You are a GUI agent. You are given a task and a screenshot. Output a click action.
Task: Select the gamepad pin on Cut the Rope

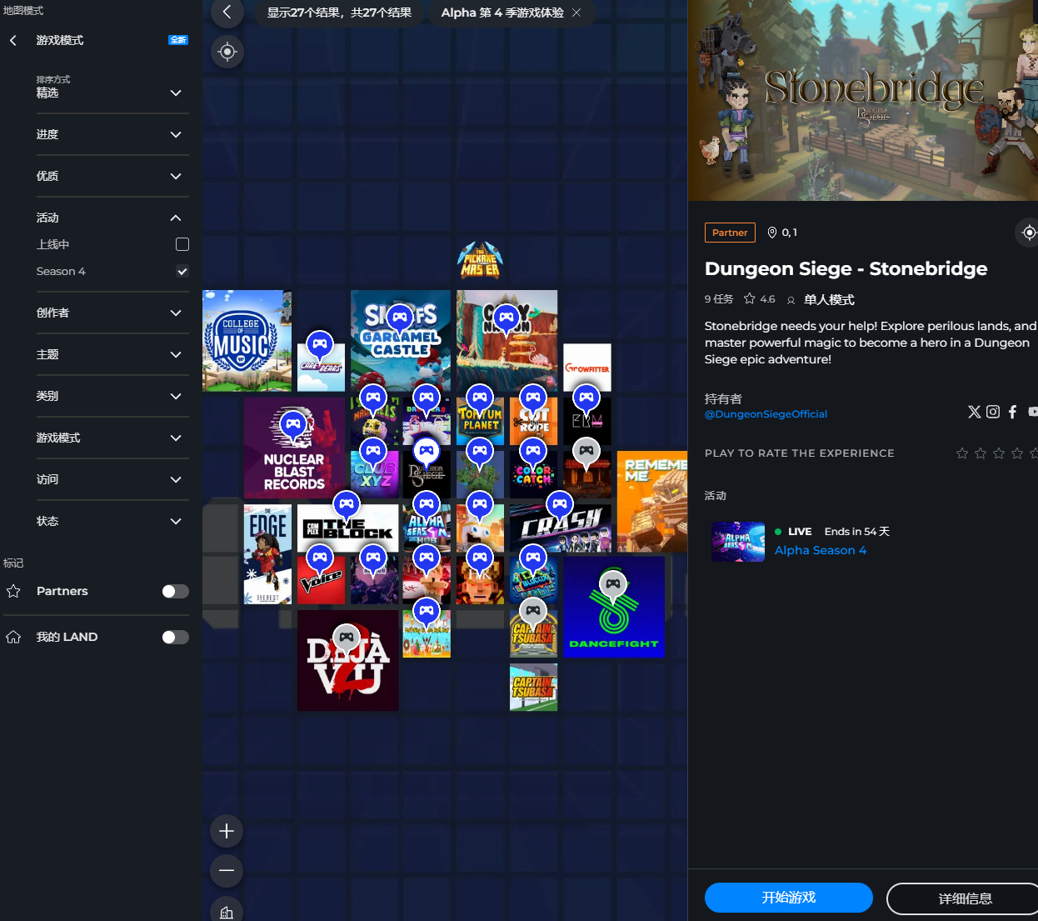(x=533, y=400)
